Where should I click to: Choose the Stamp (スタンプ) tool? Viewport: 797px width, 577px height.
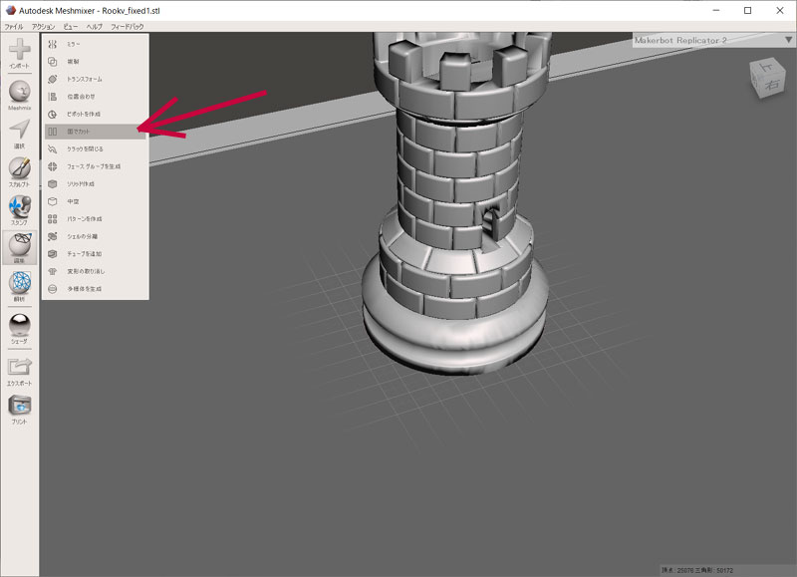(19, 208)
